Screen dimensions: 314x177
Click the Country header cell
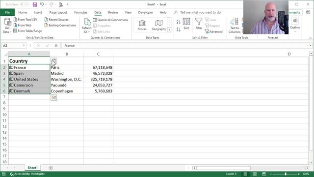[x=29, y=61]
